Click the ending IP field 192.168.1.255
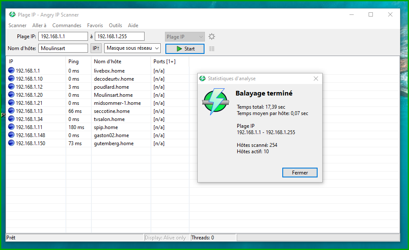Screen dimensions: 409x250 click(119, 37)
